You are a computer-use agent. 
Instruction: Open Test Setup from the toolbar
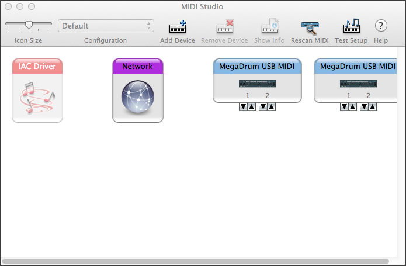(x=351, y=27)
